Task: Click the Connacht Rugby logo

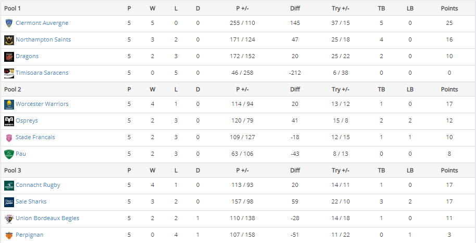Action: coord(9,185)
